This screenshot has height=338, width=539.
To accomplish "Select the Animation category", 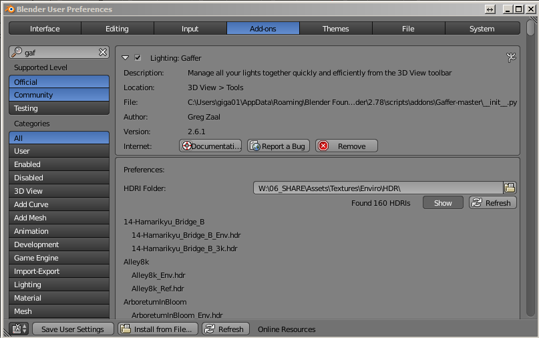I will click(59, 231).
